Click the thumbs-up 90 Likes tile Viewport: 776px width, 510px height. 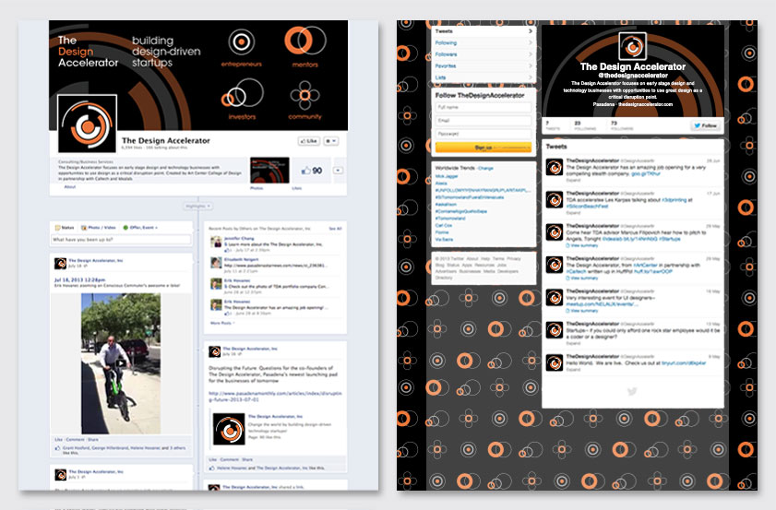[x=312, y=171]
